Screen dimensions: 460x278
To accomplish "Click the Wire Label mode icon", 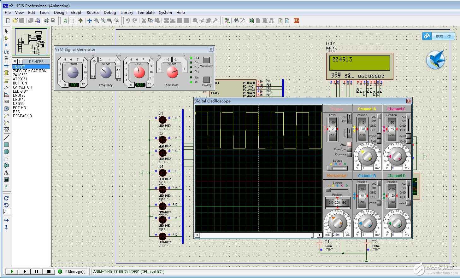I will [6, 52].
